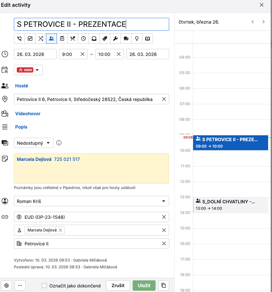Click the Hosté guests link

point(22,86)
